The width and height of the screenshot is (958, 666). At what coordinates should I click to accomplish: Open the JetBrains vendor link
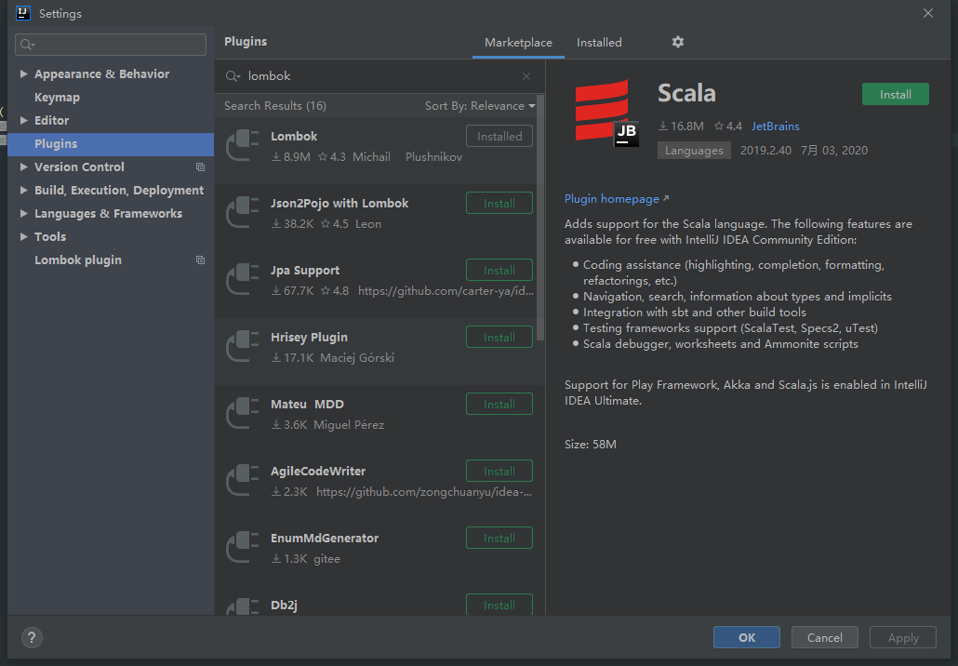coord(775,126)
